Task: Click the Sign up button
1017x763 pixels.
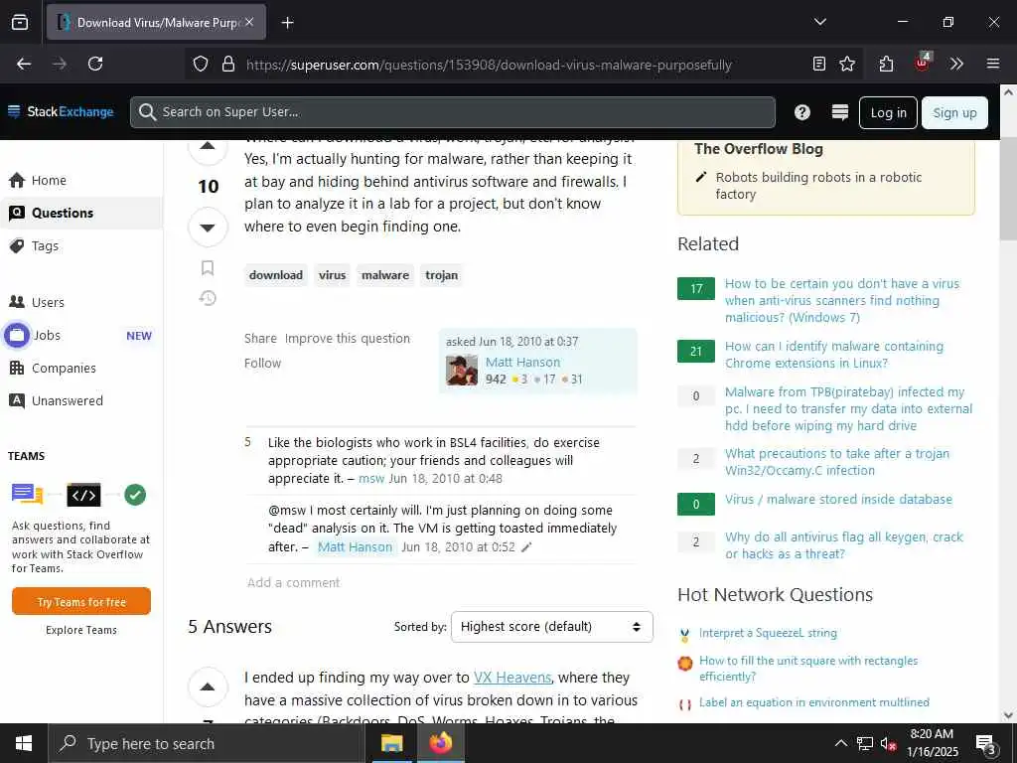Action: [954, 113]
